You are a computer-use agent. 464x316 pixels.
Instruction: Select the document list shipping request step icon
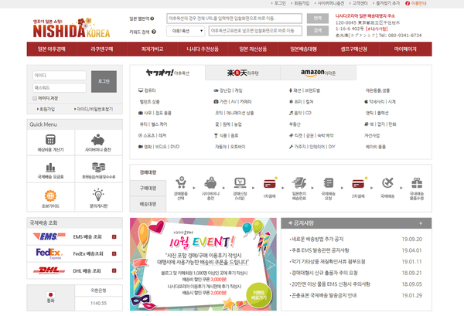click(329, 183)
